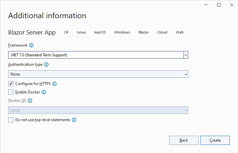Click the Cloud tag label
The height and width of the screenshot is (153, 238).
[x=162, y=32]
